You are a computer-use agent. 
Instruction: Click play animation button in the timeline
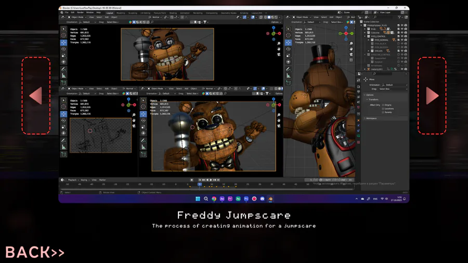[x=211, y=180]
